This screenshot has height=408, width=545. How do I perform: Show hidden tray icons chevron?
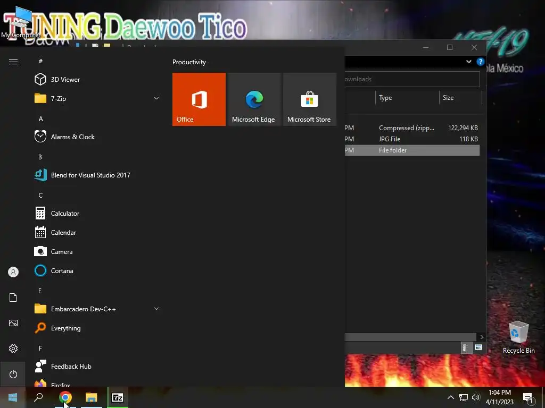click(450, 397)
